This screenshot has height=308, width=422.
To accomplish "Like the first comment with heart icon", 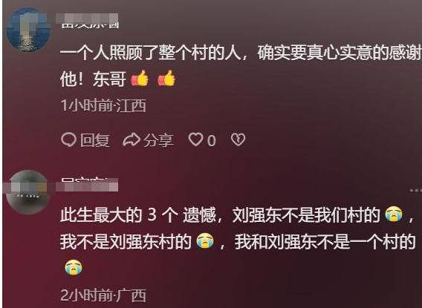I will [195, 140].
